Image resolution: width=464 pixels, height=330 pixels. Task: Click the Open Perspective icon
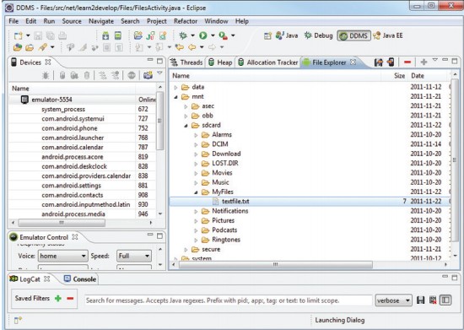[267, 35]
